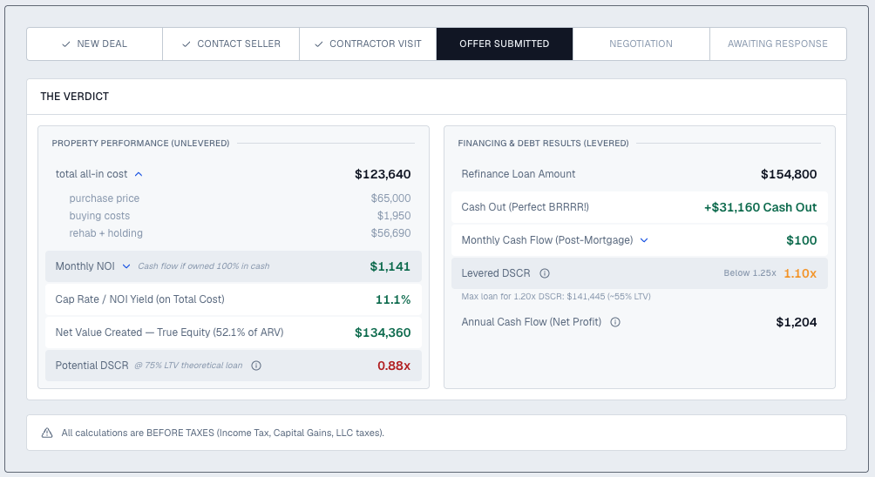Click the BEFORE TAXES disclaimer text
Viewport: 875px width, 477px height.
(x=222, y=433)
